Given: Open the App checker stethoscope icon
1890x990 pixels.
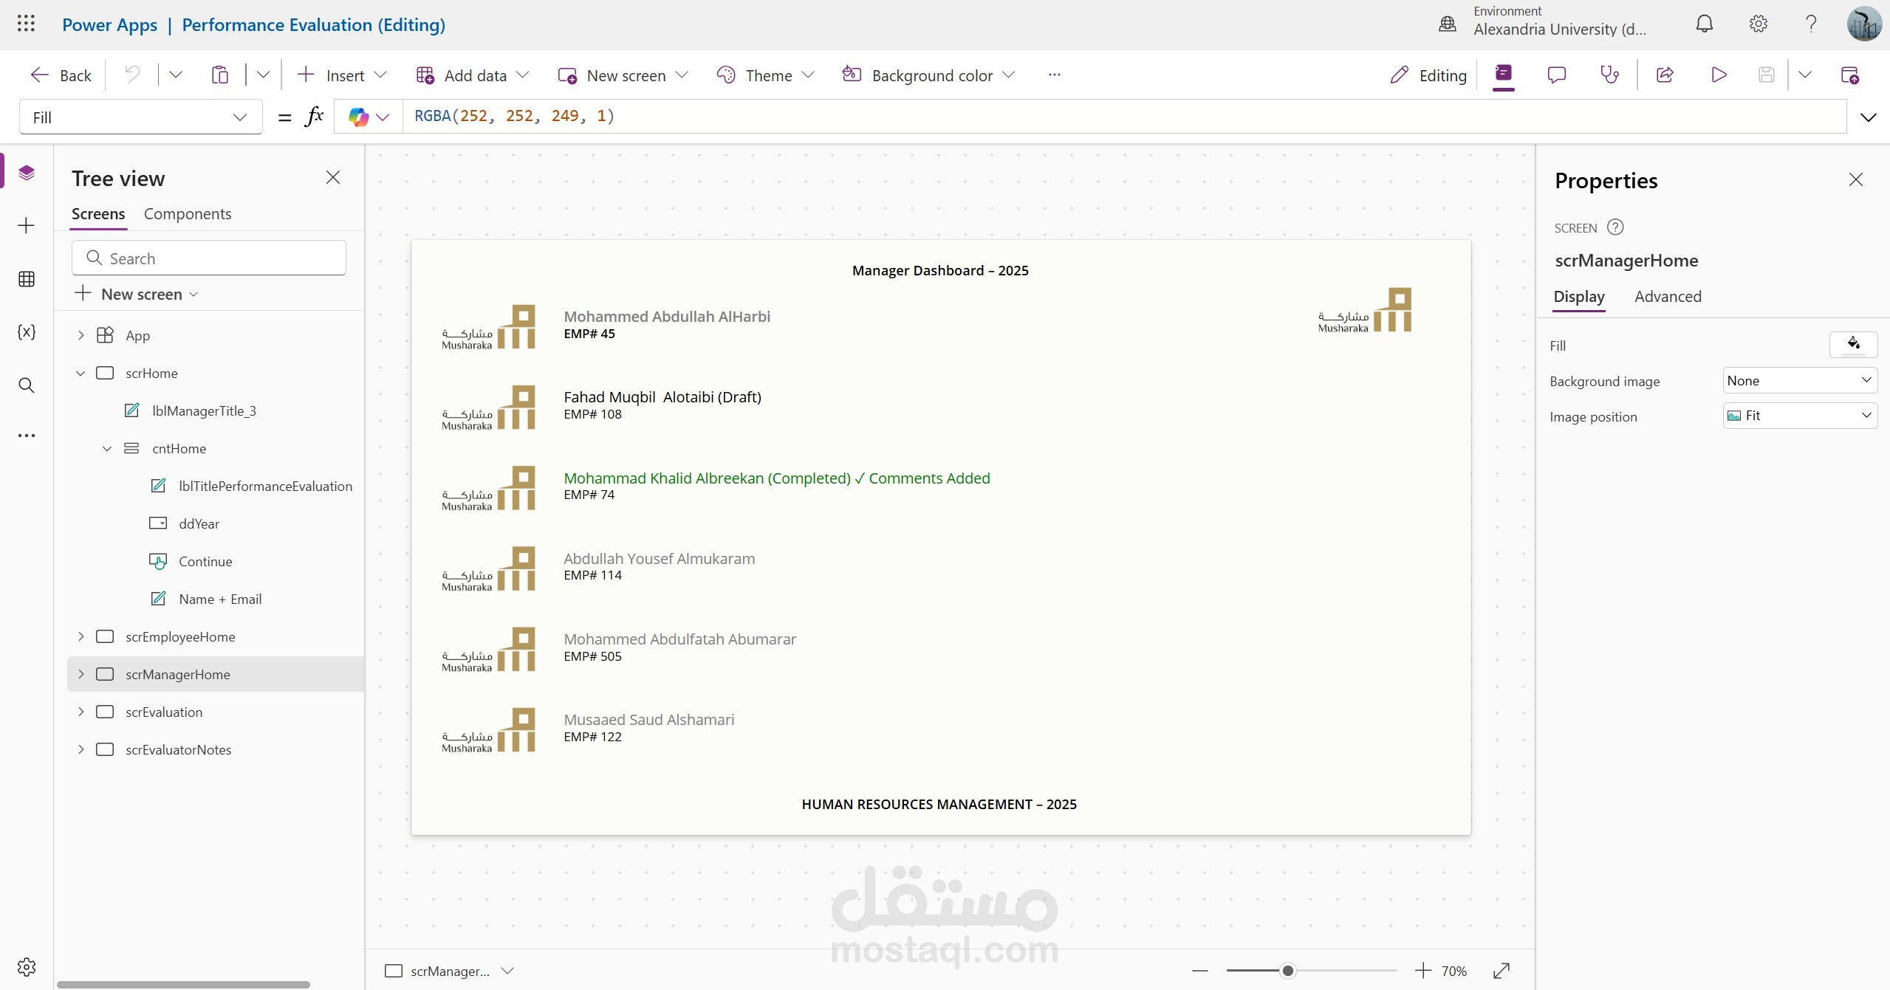Looking at the screenshot, I should [1609, 75].
